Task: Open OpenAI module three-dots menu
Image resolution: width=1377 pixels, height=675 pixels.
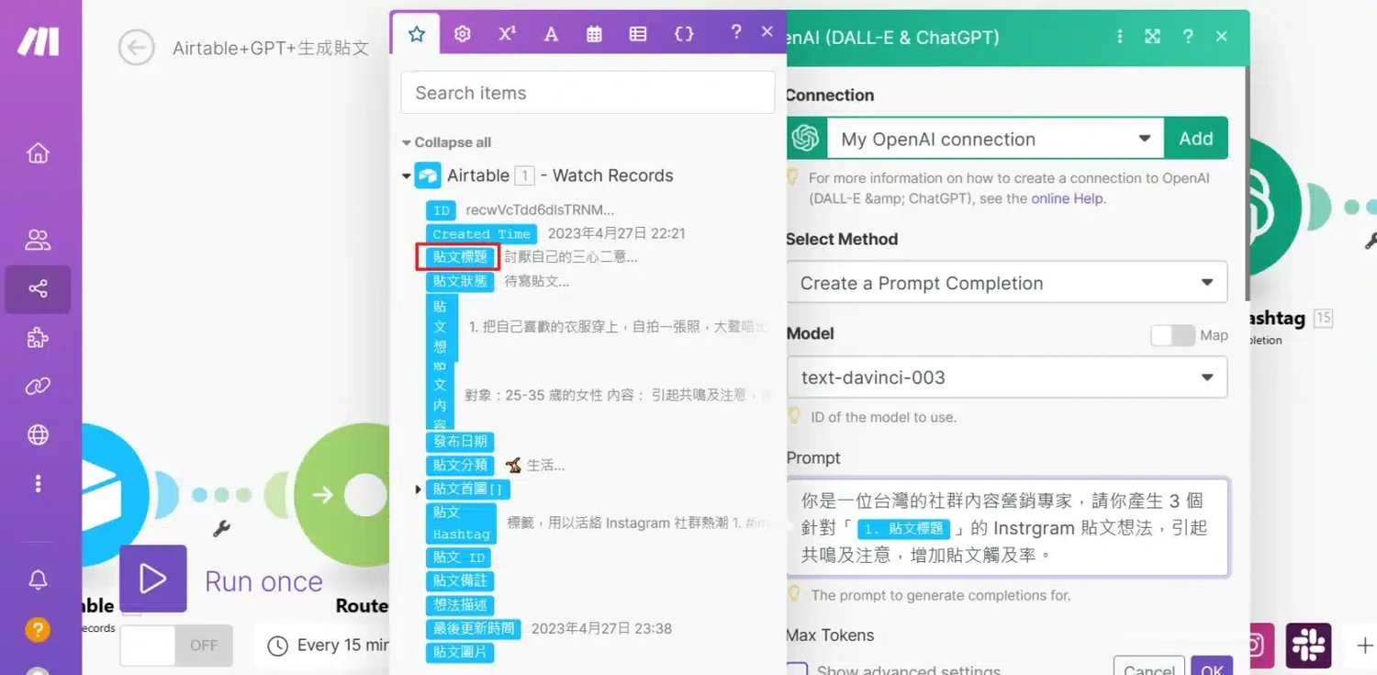Action: pyautogui.click(x=1120, y=37)
